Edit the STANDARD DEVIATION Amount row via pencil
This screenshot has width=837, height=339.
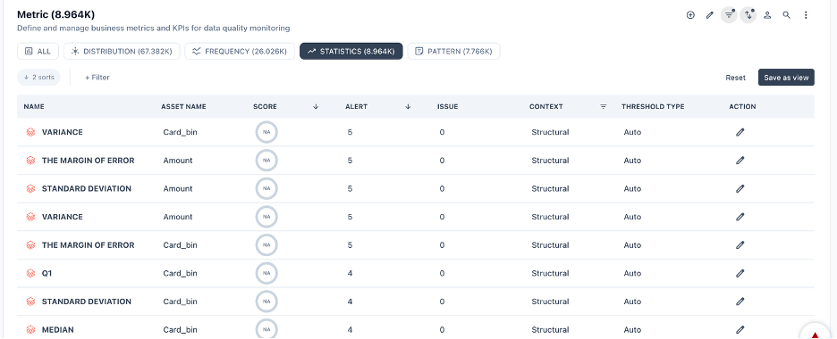[x=740, y=188]
